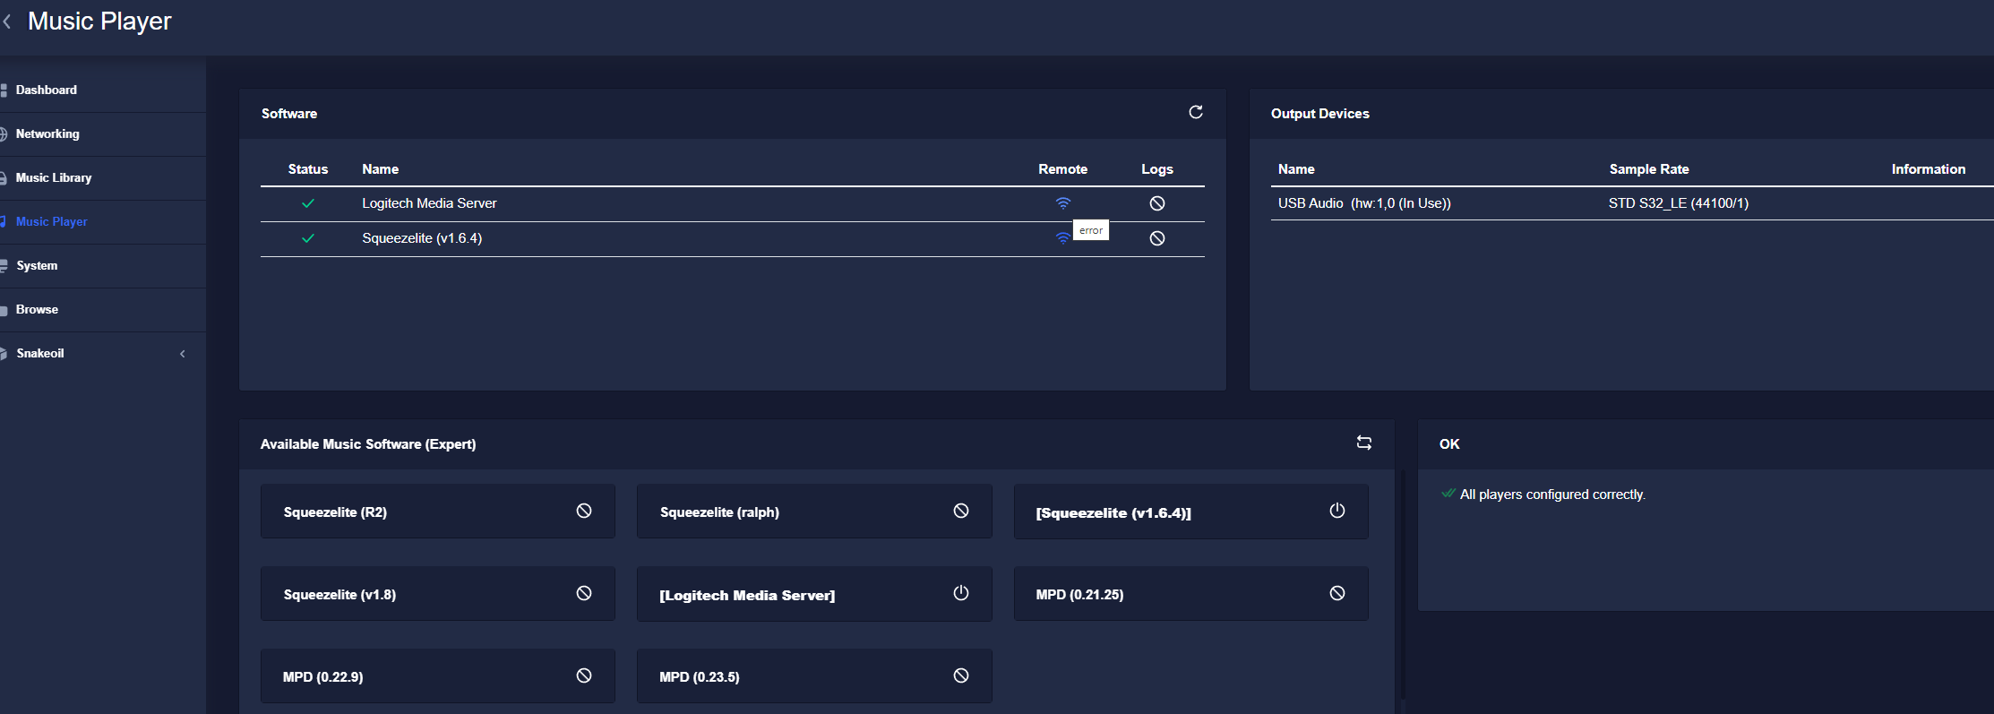Open the System menu item

[103, 265]
